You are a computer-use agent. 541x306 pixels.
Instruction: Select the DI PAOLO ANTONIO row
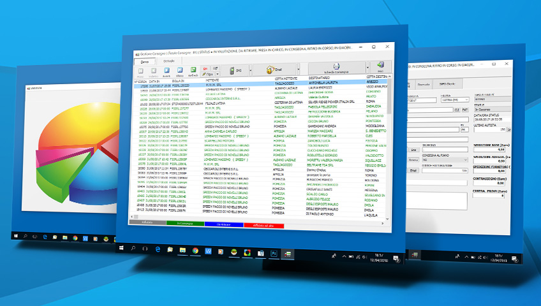[260, 214]
